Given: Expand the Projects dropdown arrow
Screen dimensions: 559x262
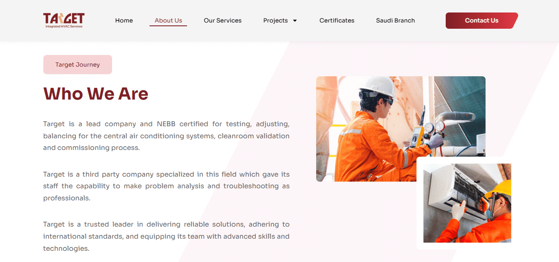Looking at the screenshot, I should tap(295, 21).
